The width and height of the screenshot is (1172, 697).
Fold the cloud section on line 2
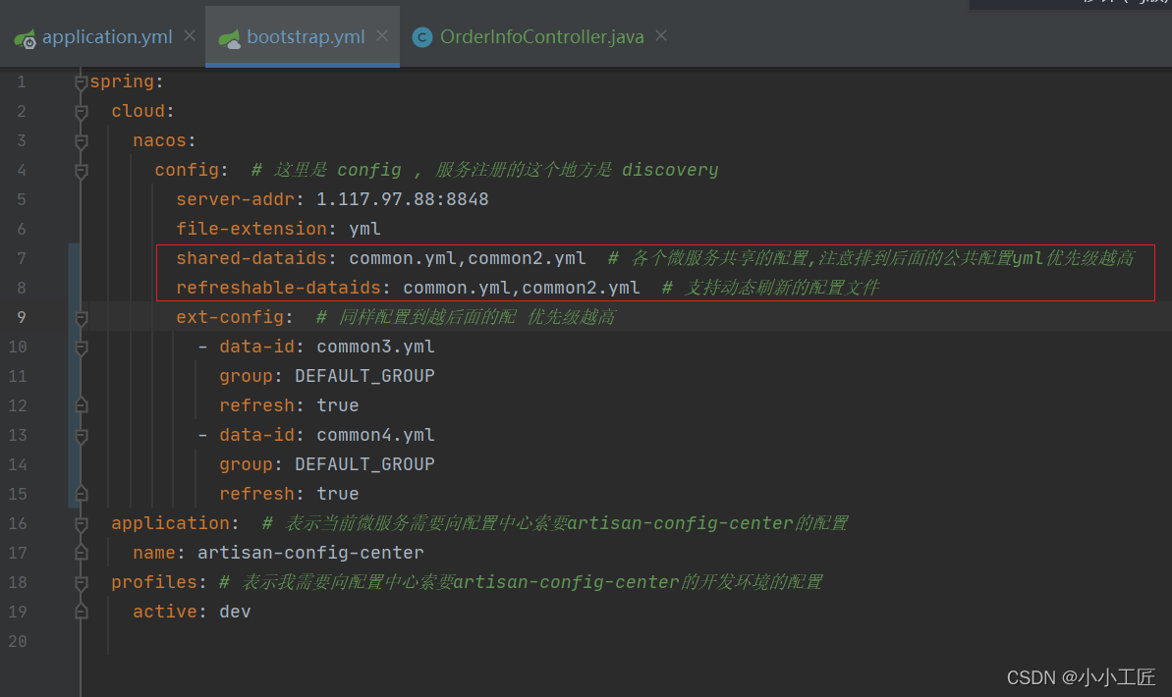click(82, 112)
